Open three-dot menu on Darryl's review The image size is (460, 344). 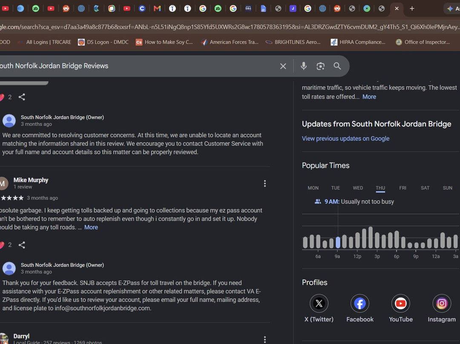coord(264,340)
